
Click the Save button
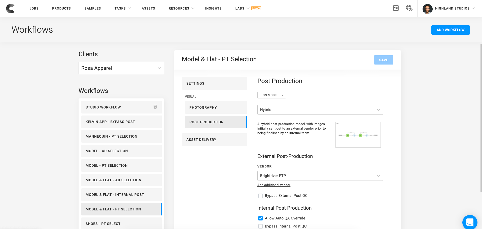384,60
